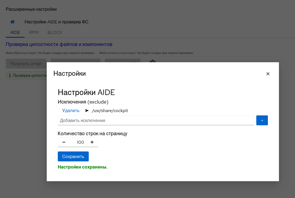Switch to the RPM tab
Image resolution: width=295 pixels, height=198 pixels.
click(34, 32)
